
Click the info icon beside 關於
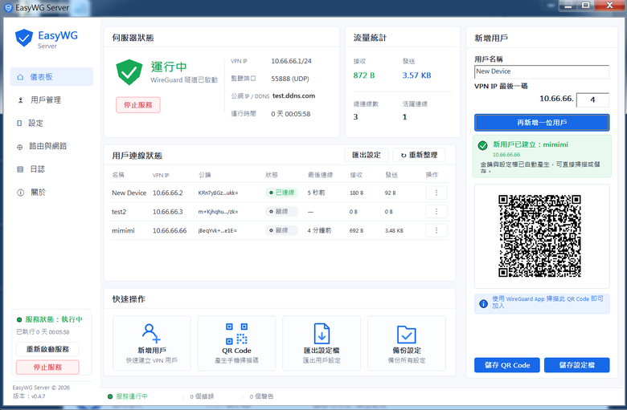20,193
